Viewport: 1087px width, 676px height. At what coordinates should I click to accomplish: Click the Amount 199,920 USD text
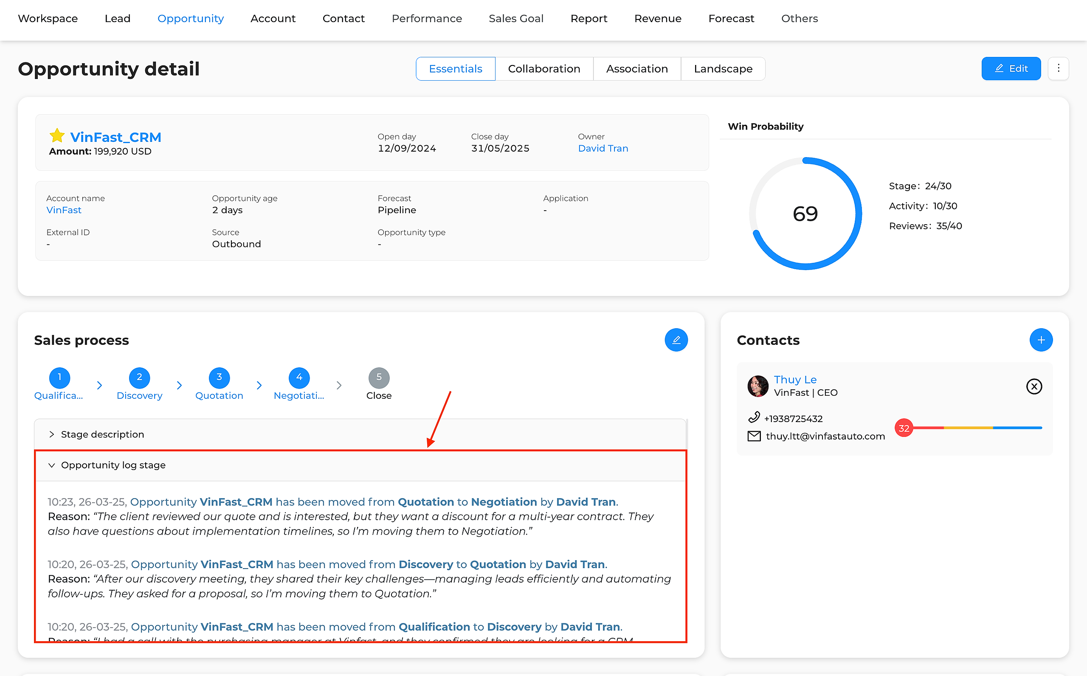pos(100,152)
